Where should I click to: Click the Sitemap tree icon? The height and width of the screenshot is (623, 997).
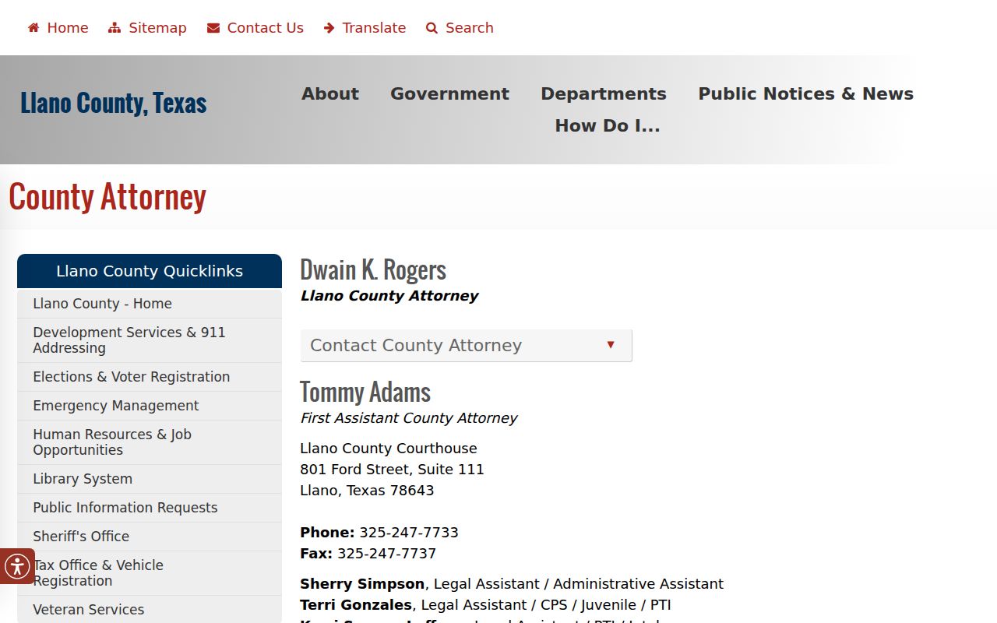(x=114, y=28)
